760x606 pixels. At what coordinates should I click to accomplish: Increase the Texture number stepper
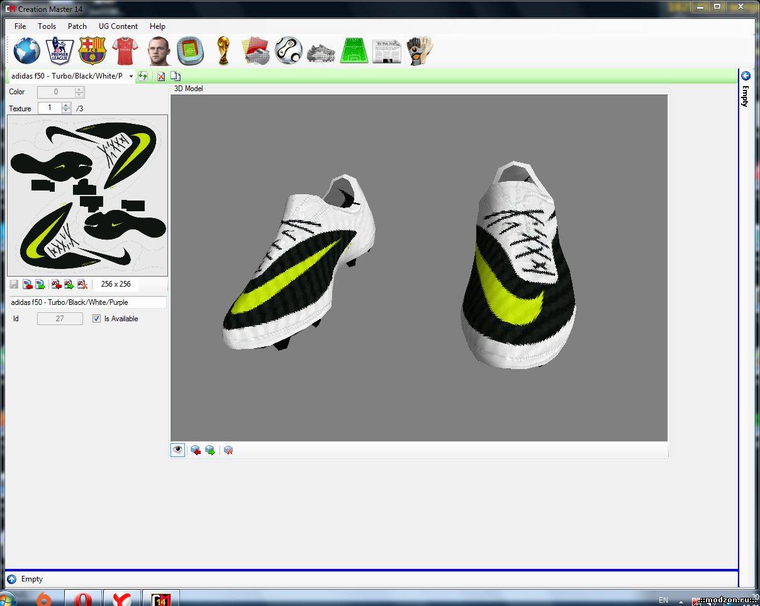[66, 106]
